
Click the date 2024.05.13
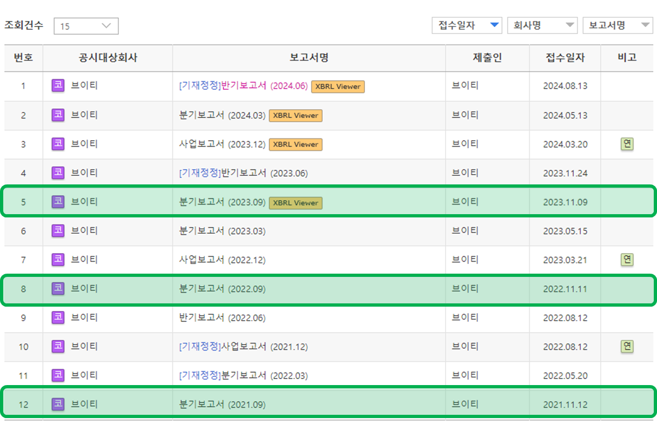click(565, 115)
